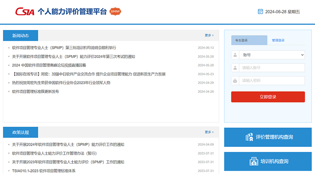
Task: Expand 更多 in the 新闻动态 section
Action: tap(209, 35)
